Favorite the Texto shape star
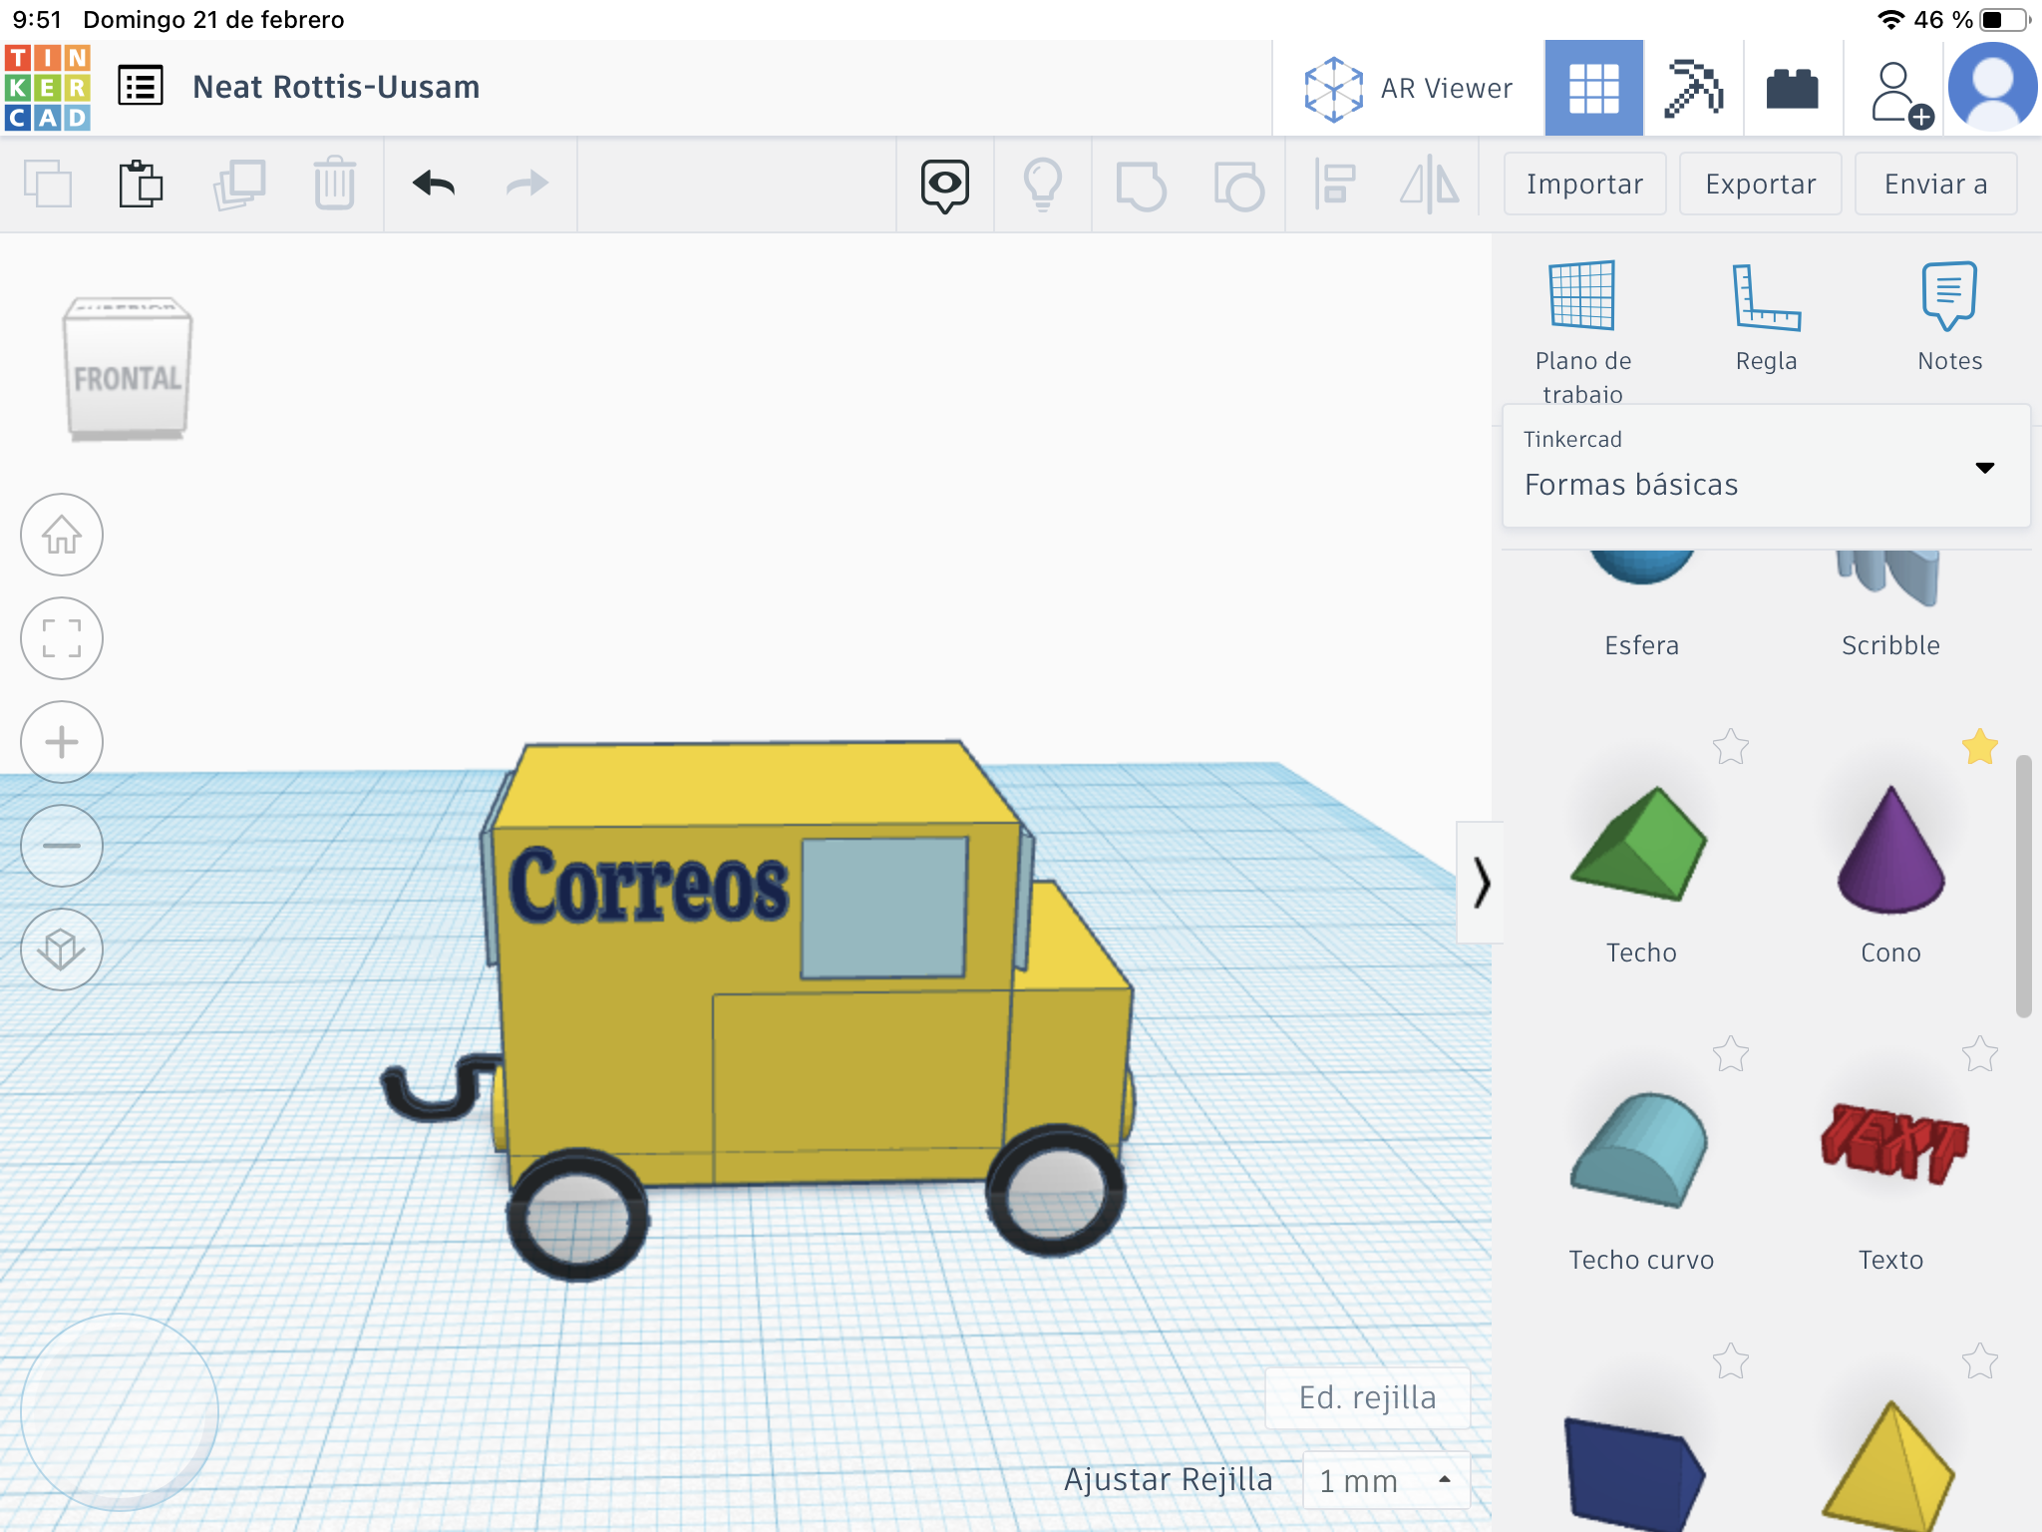 (x=1979, y=1053)
